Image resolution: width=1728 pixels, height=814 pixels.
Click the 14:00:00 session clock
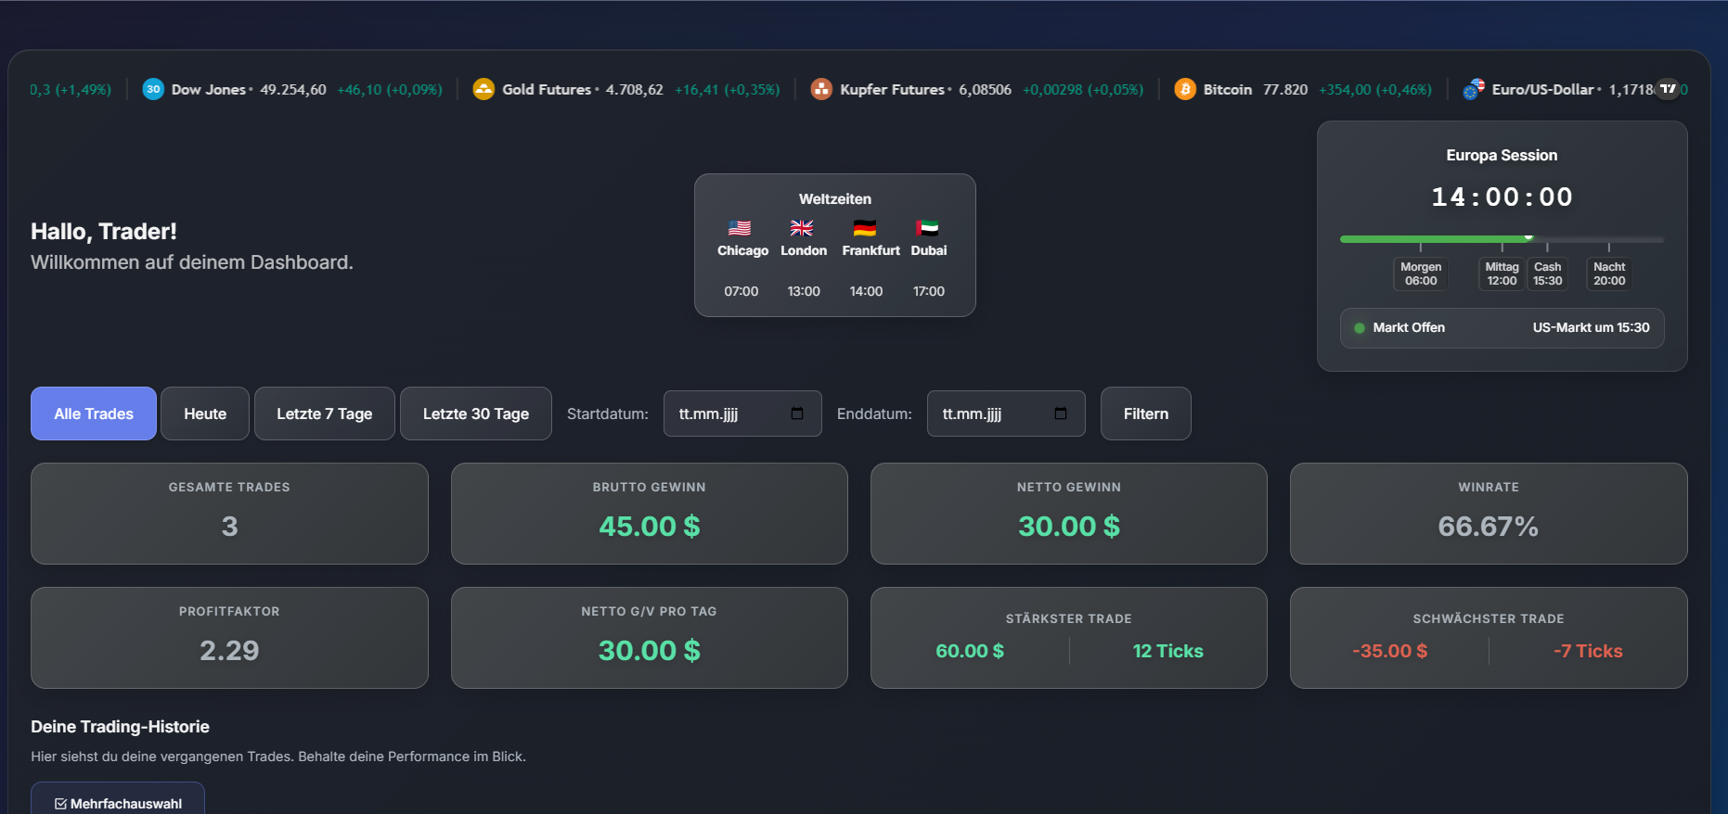[1502, 197]
